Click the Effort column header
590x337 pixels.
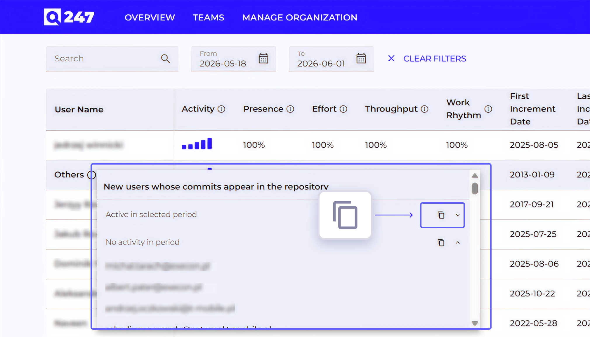click(324, 109)
